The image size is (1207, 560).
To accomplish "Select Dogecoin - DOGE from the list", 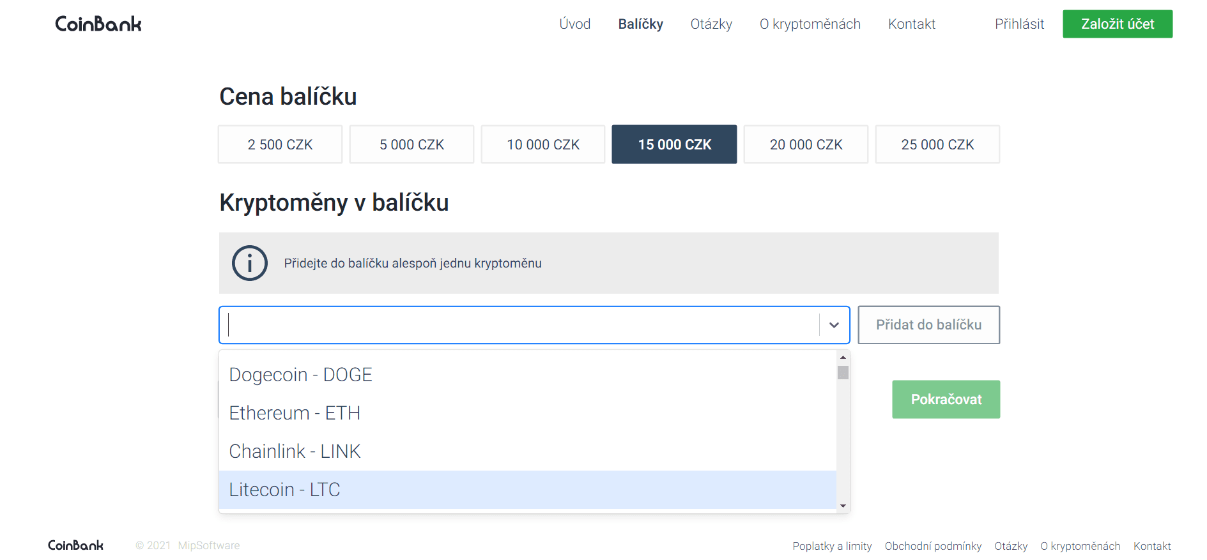I will pos(300,375).
